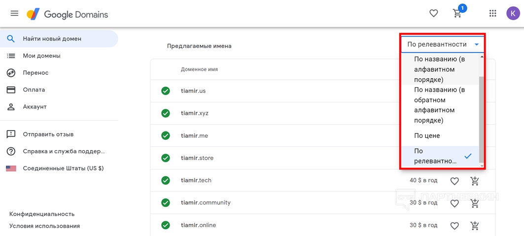Toggle favorite heart for tiamir.online
This screenshot has height=236, width=524.
[x=454, y=226]
